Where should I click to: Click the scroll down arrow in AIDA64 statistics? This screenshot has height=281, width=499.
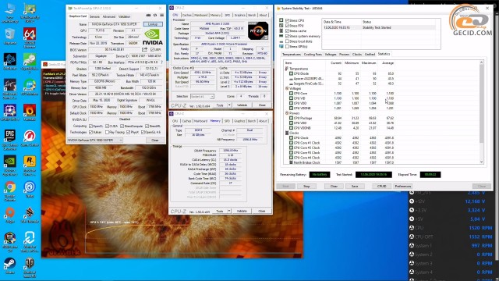pos(482,162)
